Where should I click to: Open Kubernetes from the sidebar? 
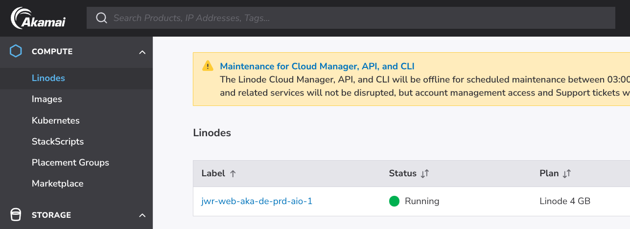point(55,121)
